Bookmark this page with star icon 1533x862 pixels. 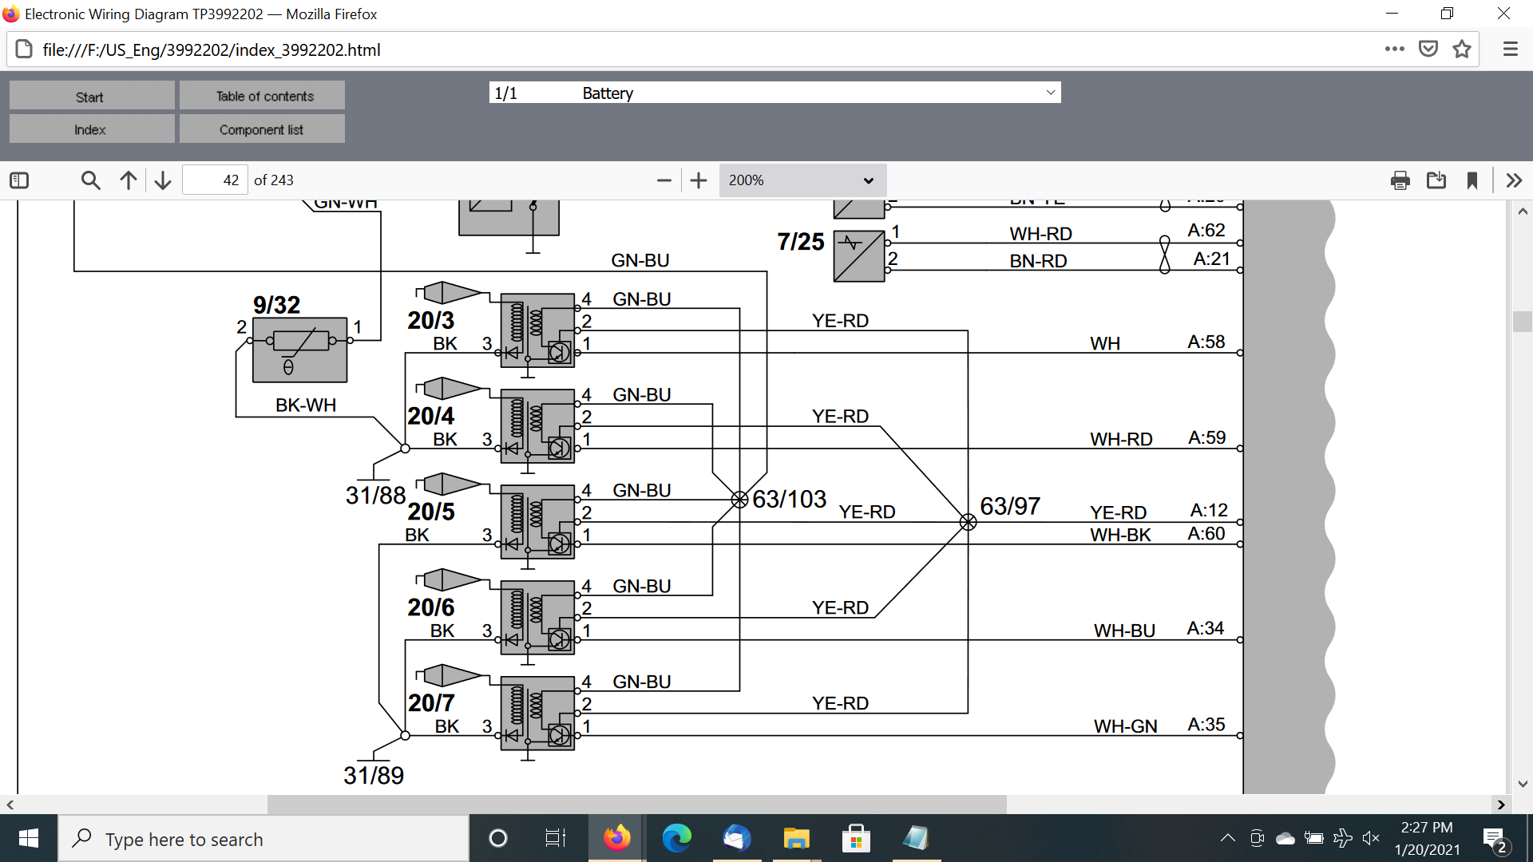(1462, 49)
